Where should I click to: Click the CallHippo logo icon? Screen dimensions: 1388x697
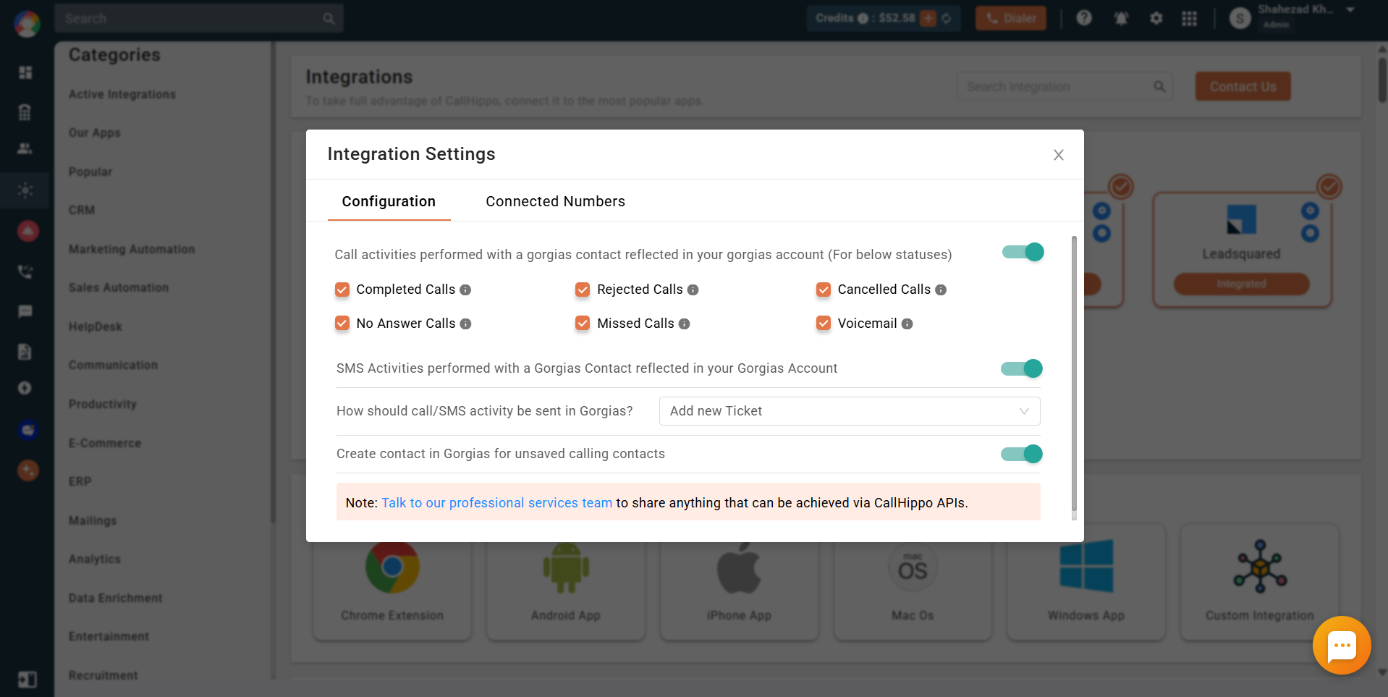pos(27,24)
